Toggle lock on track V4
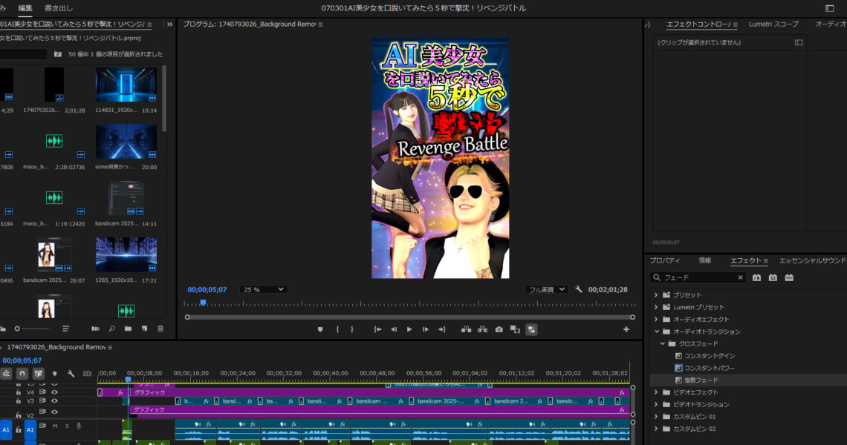The width and height of the screenshot is (847, 445). pos(19,392)
